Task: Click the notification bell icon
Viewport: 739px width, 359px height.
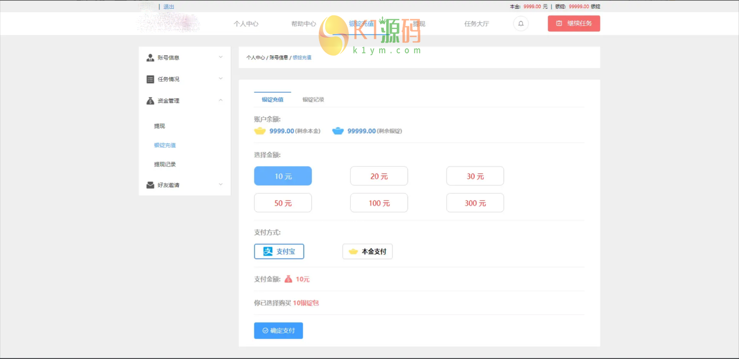Action: point(520,24)
